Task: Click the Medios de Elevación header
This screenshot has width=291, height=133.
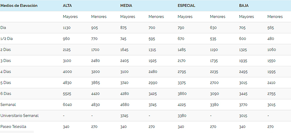Action: click(x=19, y=5)
